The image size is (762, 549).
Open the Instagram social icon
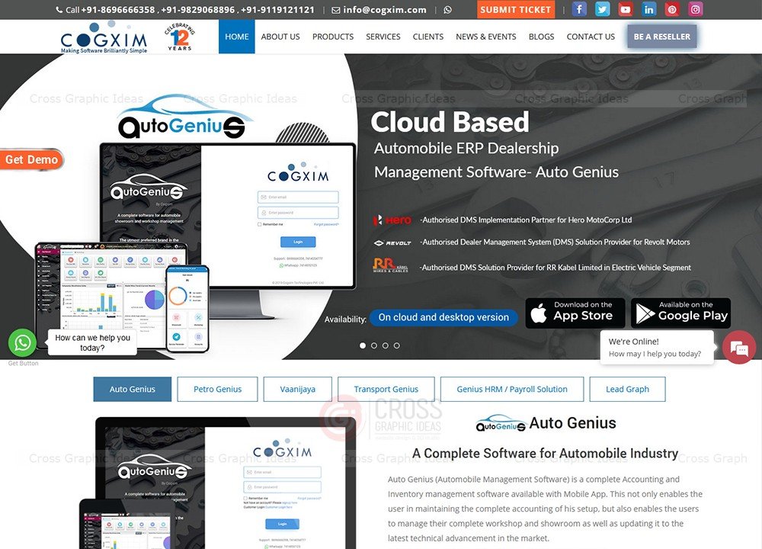click(696, 9)
